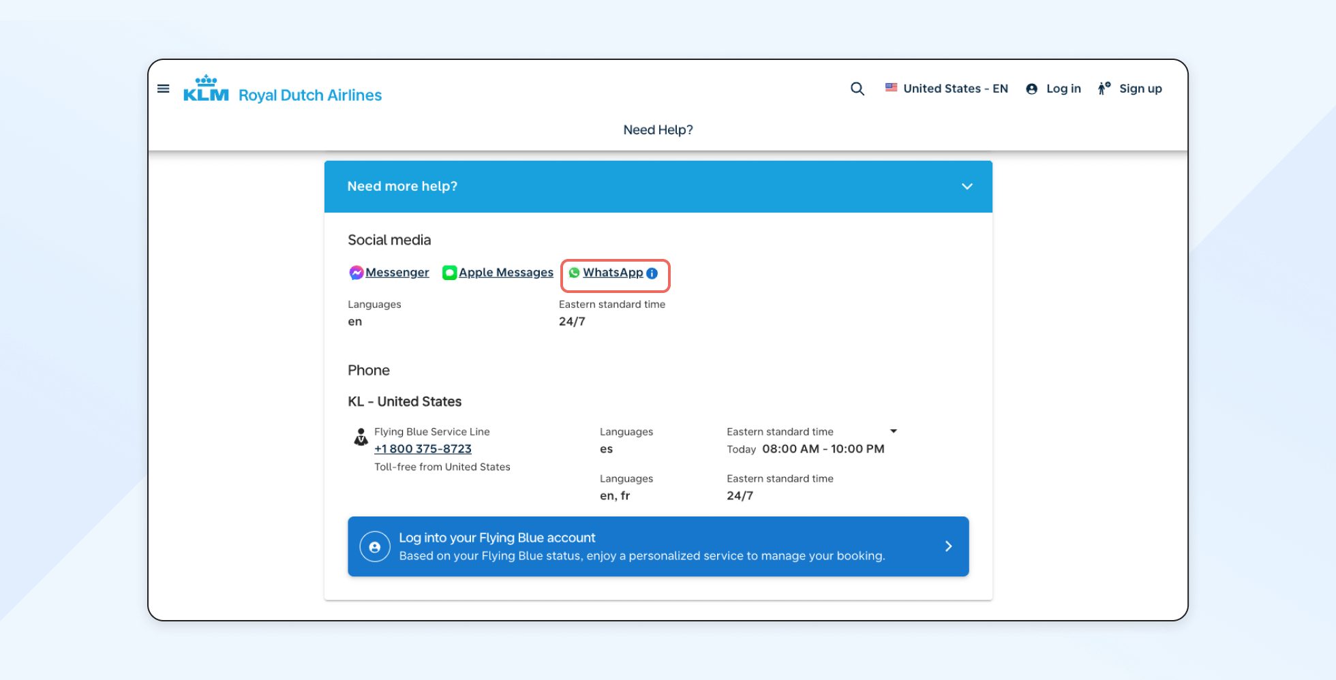Open the hamburger menu icon
Image resolution: width=1336 pixels, height=680 pixels.
(x=163, y=89)
